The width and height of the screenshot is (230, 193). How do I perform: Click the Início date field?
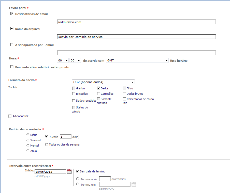[50, 171]
